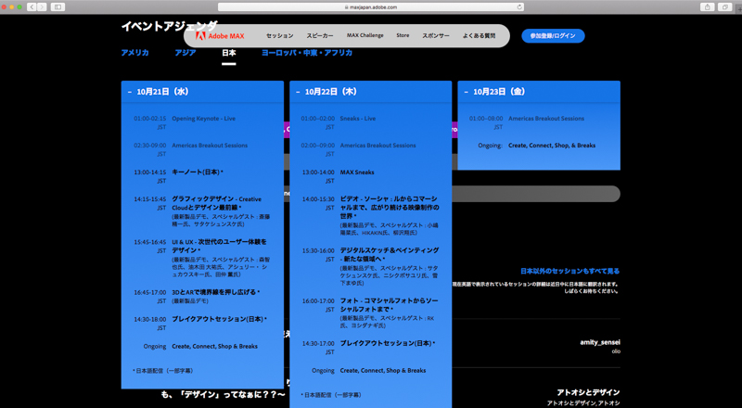Select the 14:30-17:00 ブレイクアウトセッション(日本) entry
Image resolution: width=742 pixels, height=408 pixels.
tap(387, 344)
